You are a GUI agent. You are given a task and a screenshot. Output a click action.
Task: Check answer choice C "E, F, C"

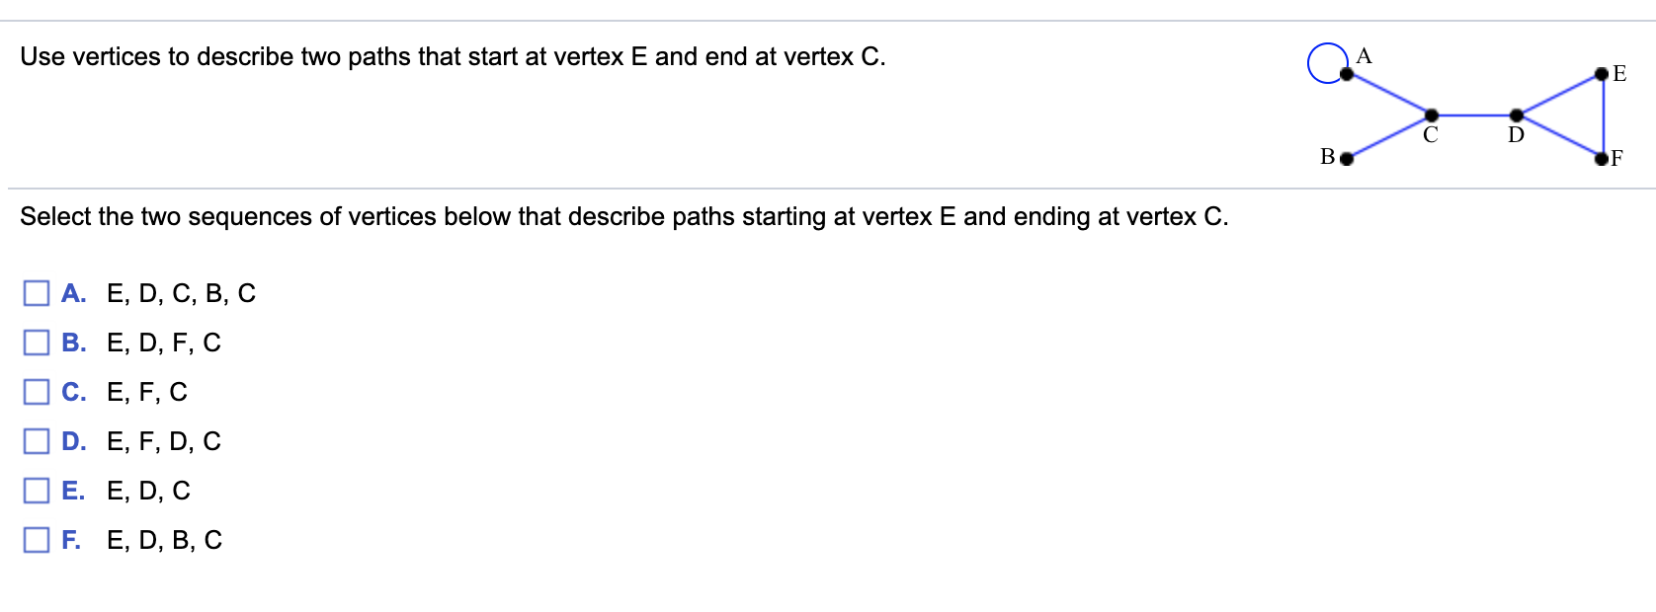click(36, 391)
